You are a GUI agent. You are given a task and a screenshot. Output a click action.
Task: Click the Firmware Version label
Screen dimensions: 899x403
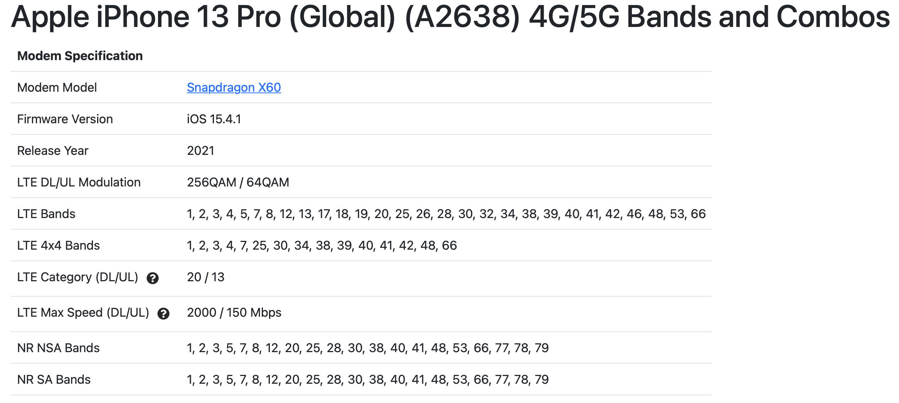tap(65, 119)
